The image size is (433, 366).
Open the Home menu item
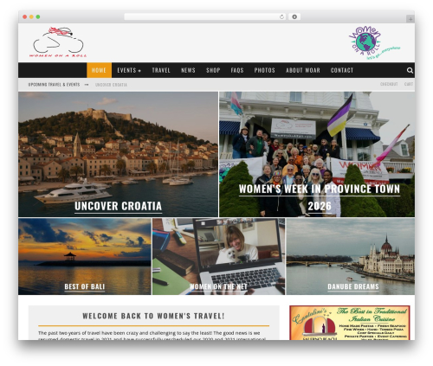click(99, 70)
